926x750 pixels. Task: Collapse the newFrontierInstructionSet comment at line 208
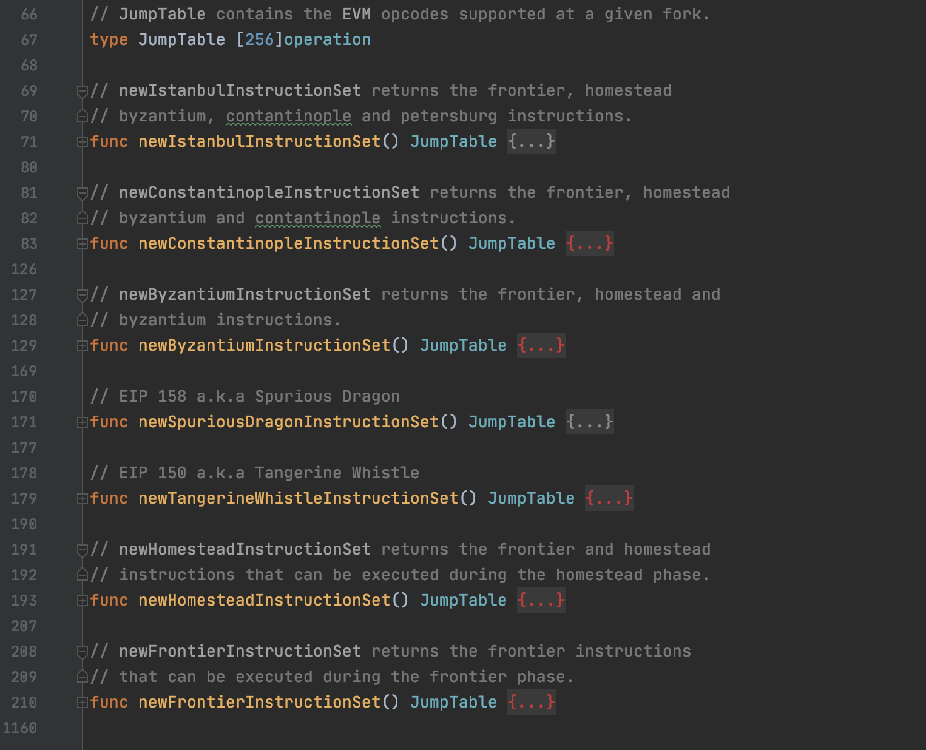[x=82, y=652]
